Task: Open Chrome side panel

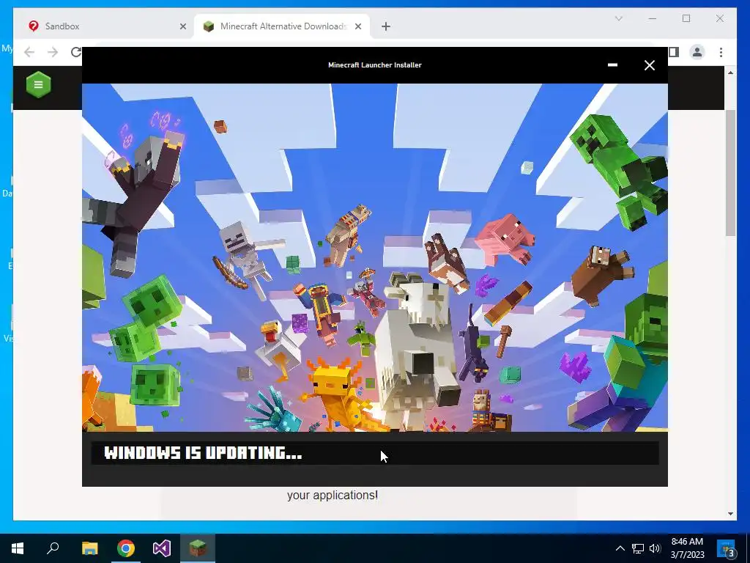Action: [674, 52]
